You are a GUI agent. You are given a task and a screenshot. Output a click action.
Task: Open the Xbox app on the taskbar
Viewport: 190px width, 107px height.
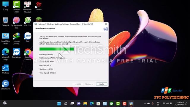pyautogui.click(x=112, y=103)
